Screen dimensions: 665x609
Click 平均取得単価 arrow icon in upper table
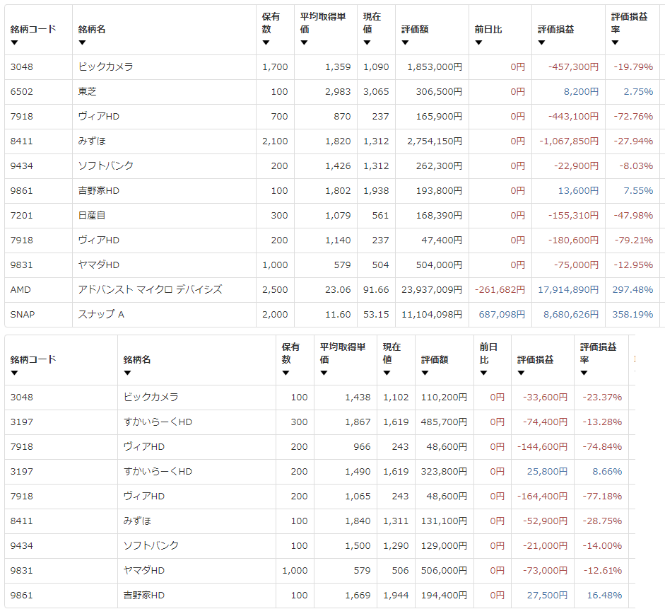304,42
